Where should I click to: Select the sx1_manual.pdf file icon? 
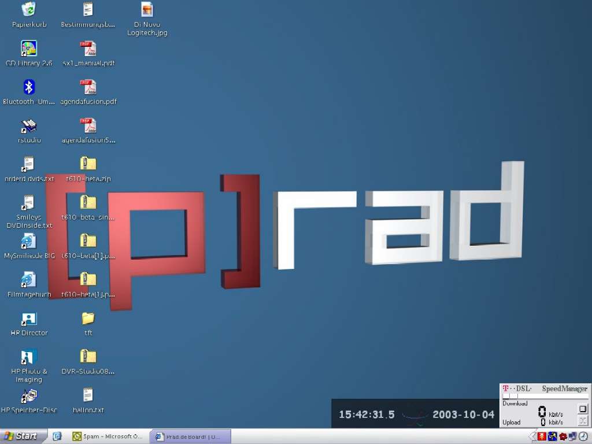pyautogui.click(x=88, y=49)
